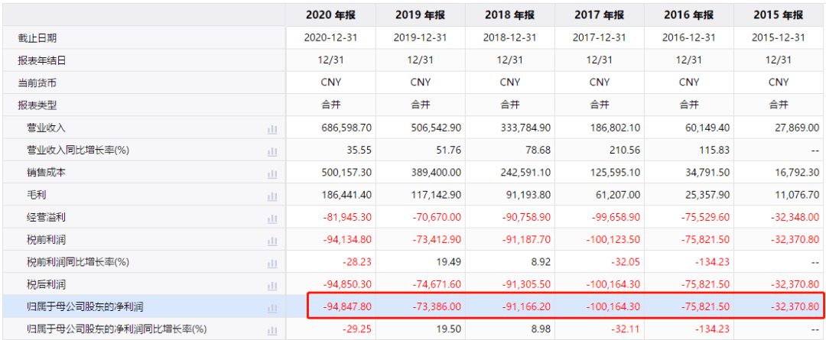Show chart for 毛利 row
This screenshot has width=826, height=340.
coord(272,196)
